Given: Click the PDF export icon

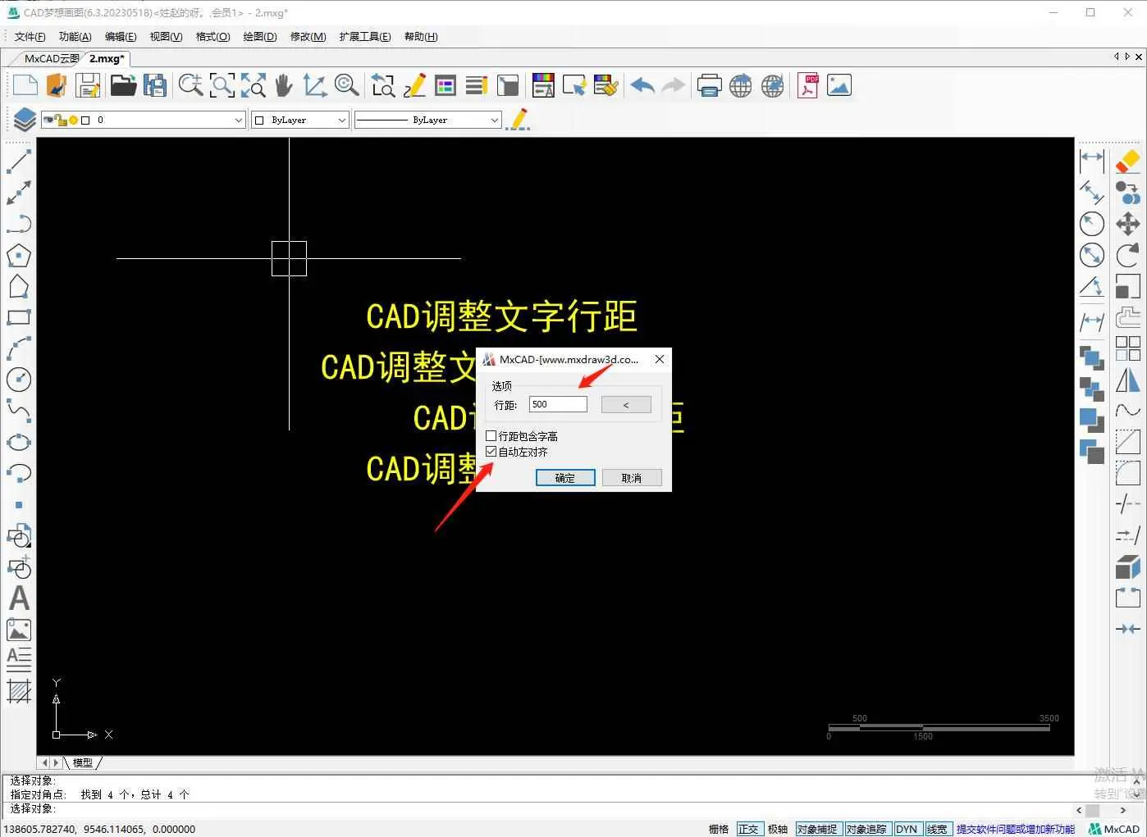Looking at the screenshot, I should [x=808, y=86].
